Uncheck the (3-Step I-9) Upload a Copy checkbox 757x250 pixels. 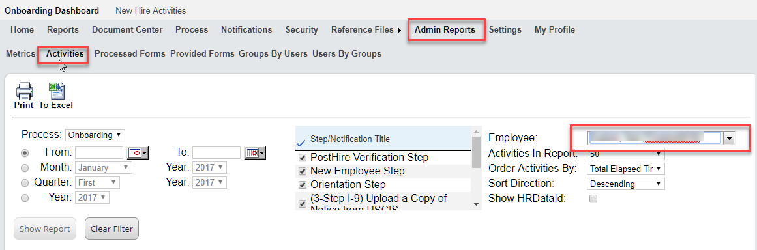(303, 204)
